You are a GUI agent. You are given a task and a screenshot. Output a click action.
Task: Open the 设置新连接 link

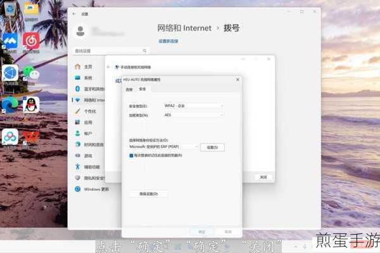(x=168, y=41)
